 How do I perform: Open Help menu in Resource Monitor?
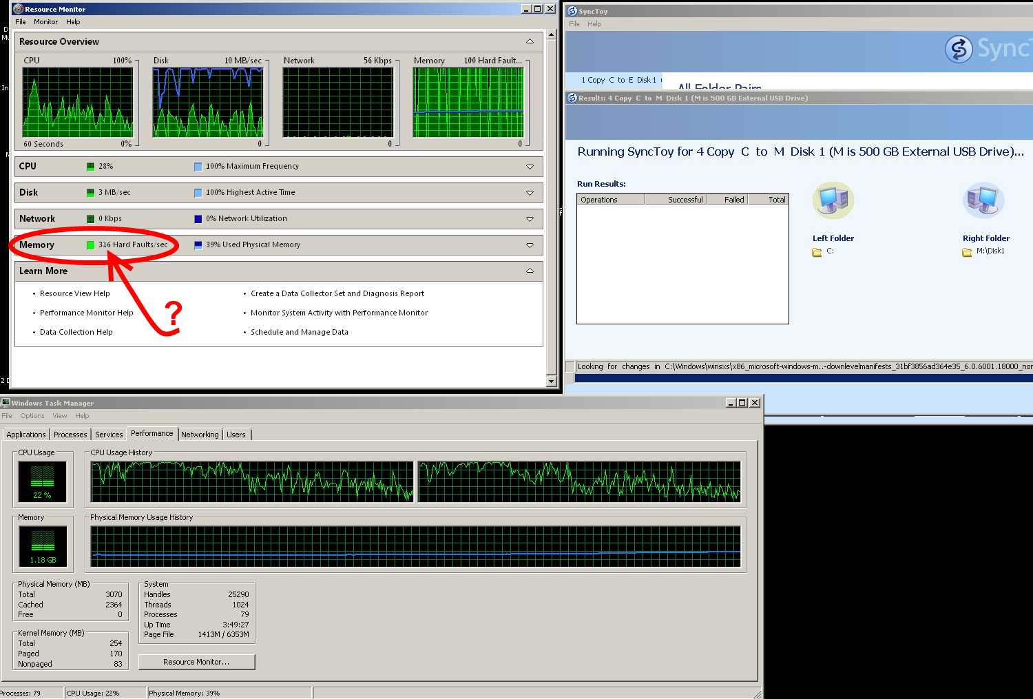click(x=73, y=22)
